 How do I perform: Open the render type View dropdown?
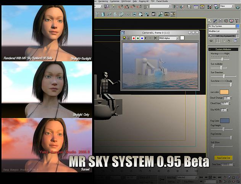[227, 6]
